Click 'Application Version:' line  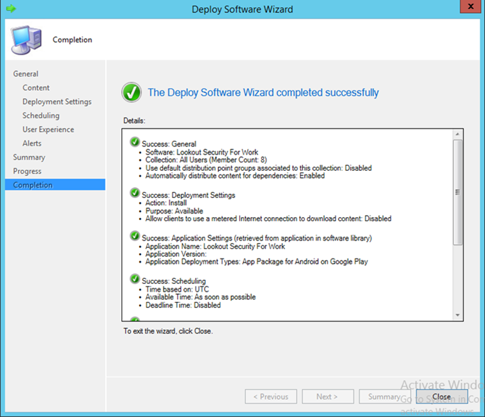(x=176, y=254)
